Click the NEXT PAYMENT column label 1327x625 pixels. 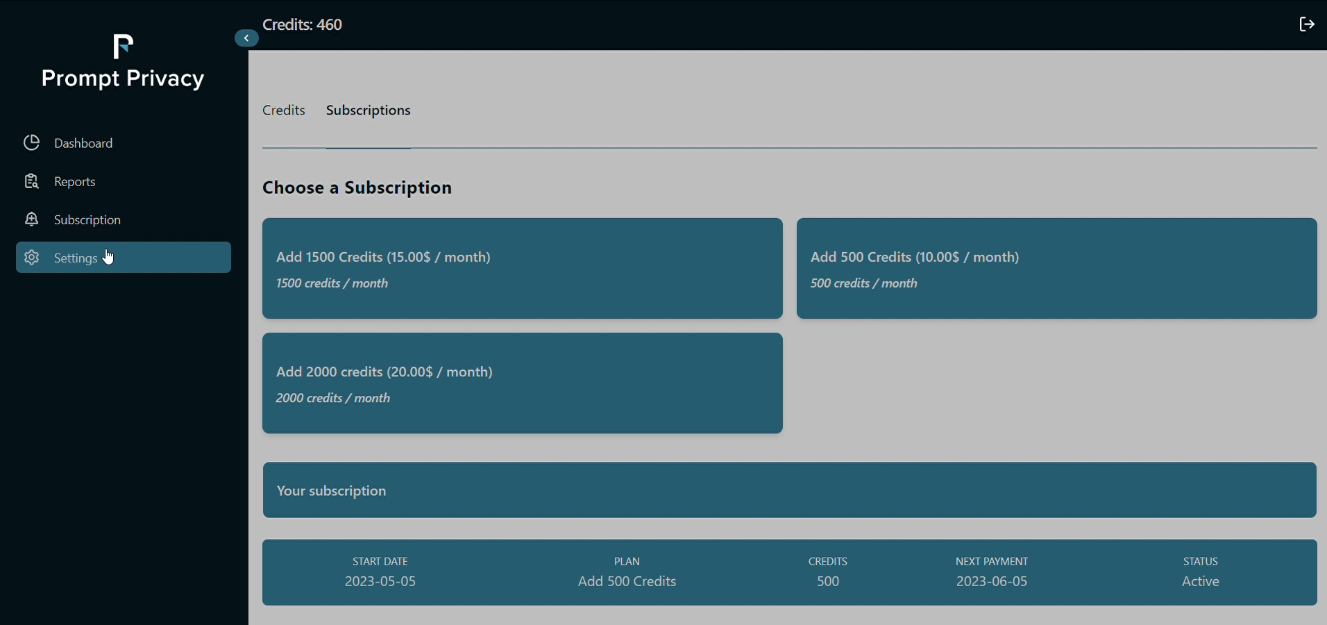click(992, 561)
